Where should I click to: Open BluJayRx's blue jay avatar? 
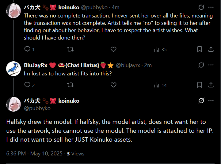13,70
